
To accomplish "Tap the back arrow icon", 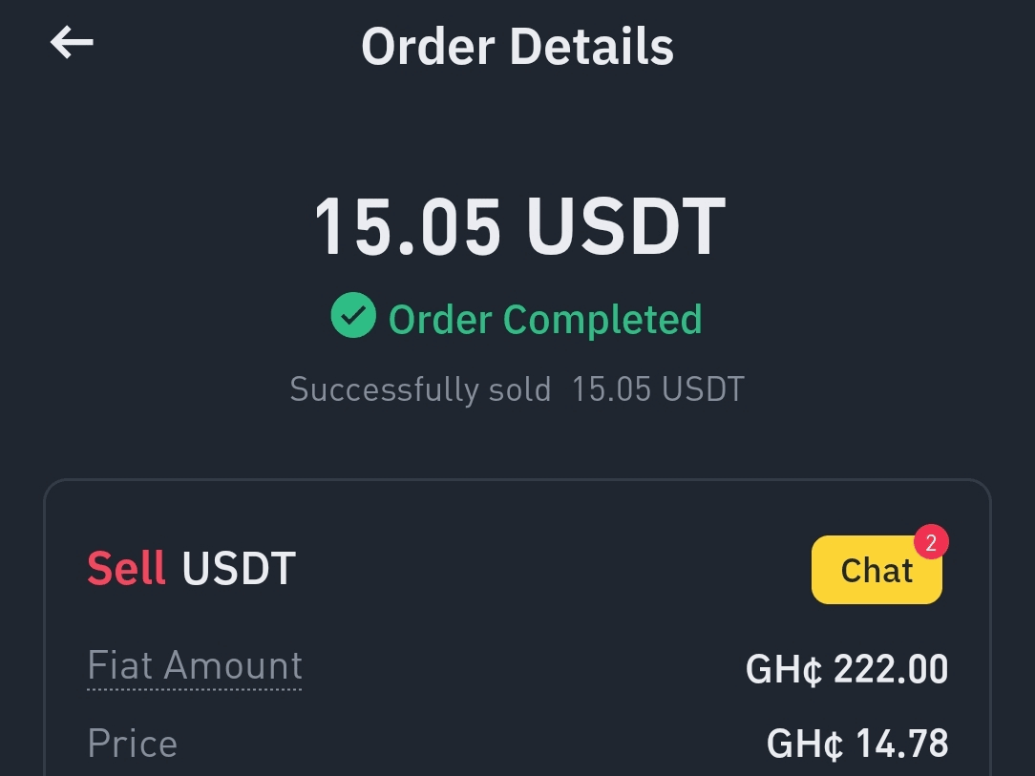I will pos(72,43).
